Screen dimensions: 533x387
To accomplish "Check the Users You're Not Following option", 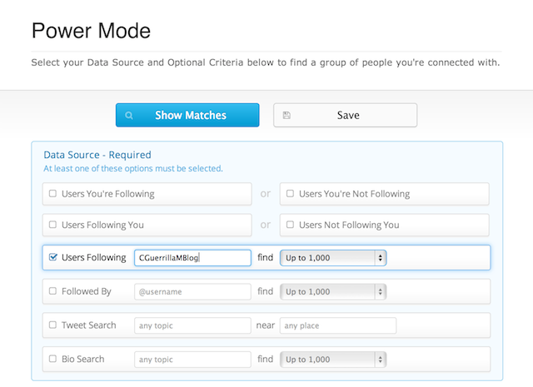I will click(290, 194).
